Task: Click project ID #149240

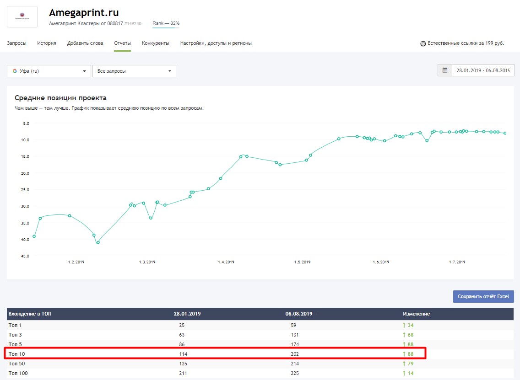Action: [x=133, y=23]
